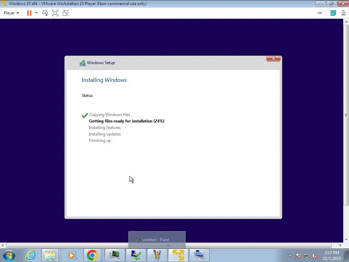
Task: Send Ctrl+Alt+Del to the VM
Action: click(x=45, y=13)
